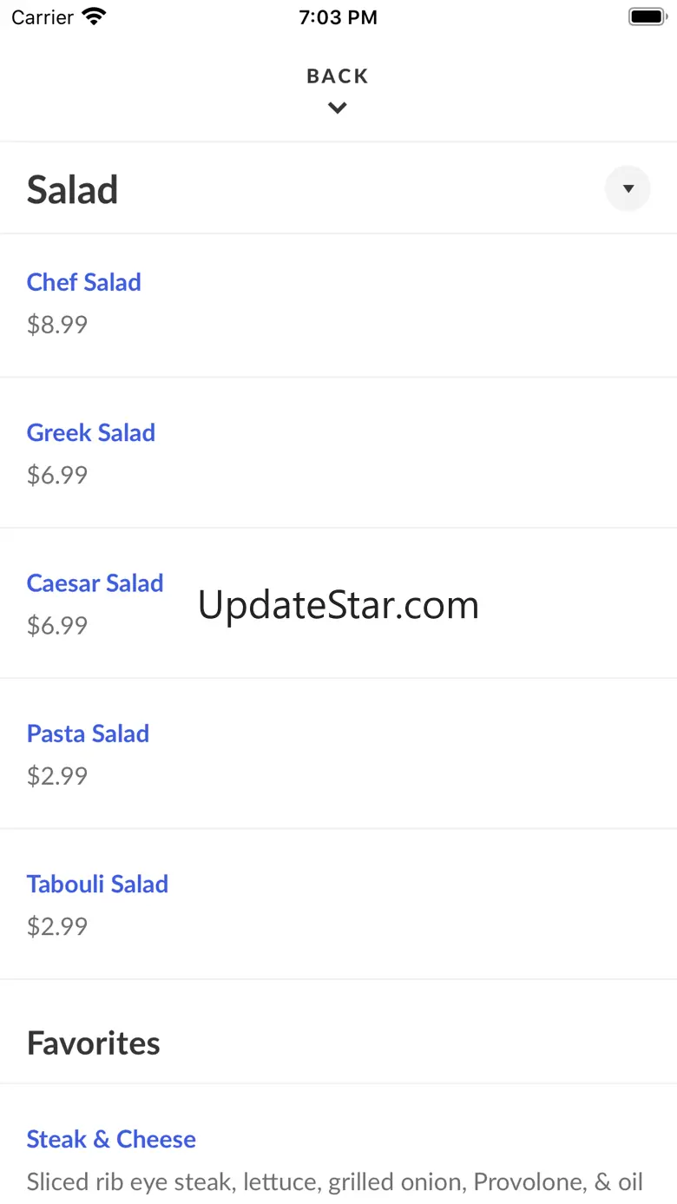Tap the $6.99 price under Caesar Salad
Viewport: 677px width, 1204px height.
click(57, 625)
